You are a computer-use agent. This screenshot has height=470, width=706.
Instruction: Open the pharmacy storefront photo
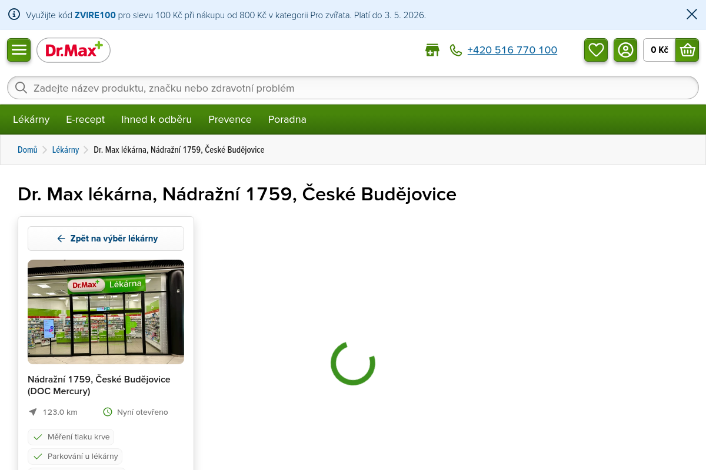tap(106, 312)
